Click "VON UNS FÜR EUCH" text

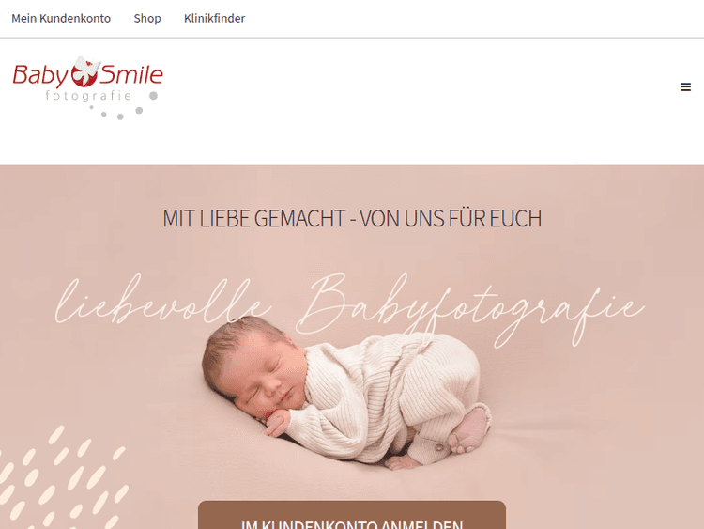451,218
